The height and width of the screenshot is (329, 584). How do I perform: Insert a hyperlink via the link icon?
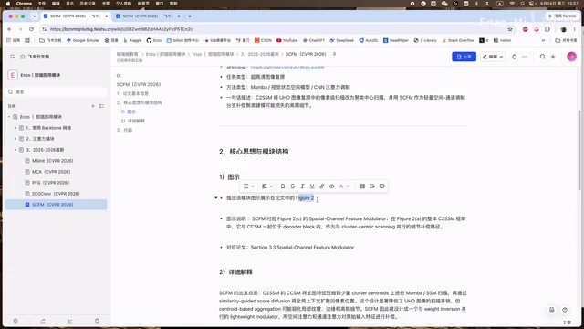tap(322, 186)
